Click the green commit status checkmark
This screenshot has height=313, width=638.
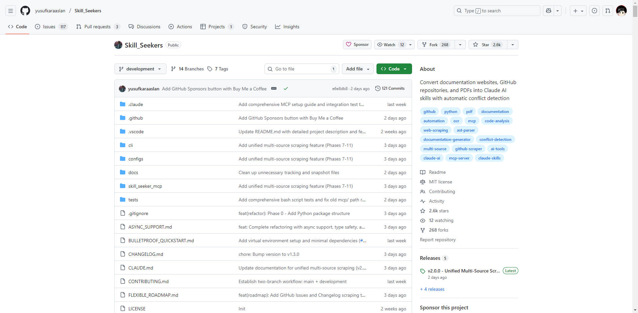click(286, 88)
